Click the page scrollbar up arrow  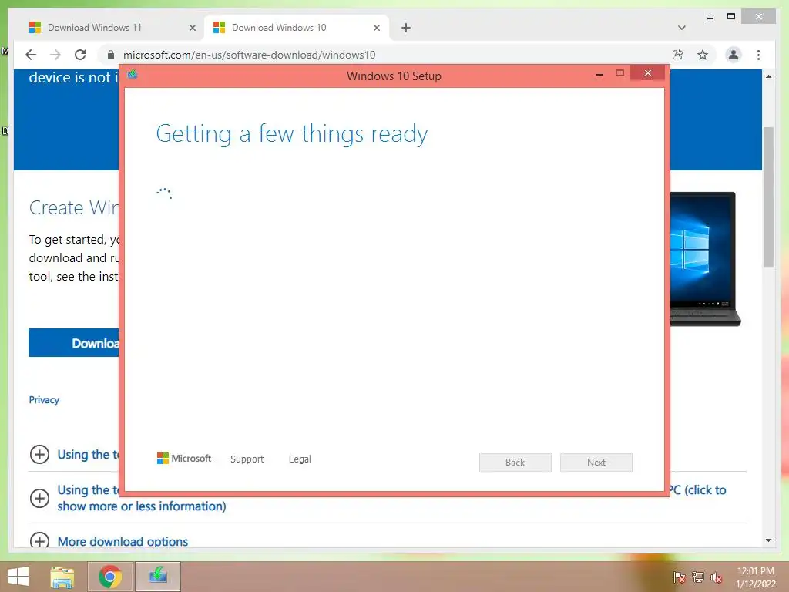[768, 76]
